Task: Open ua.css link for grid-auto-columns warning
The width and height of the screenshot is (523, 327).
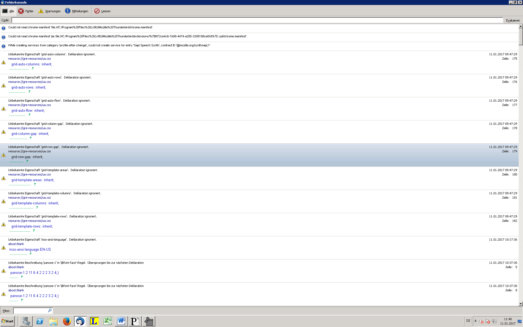Action: 29,59
